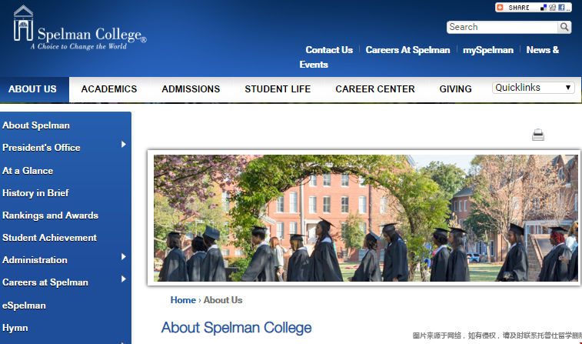
Task: Open At a Glance in sidebar
Action: [x=28, y=171]
